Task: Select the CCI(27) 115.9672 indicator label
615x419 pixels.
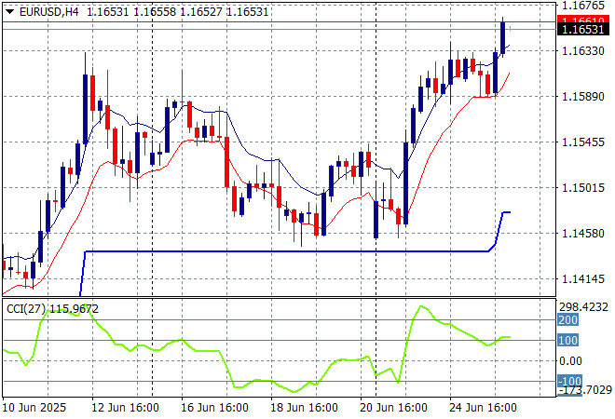Action: (x=52, y=309)
